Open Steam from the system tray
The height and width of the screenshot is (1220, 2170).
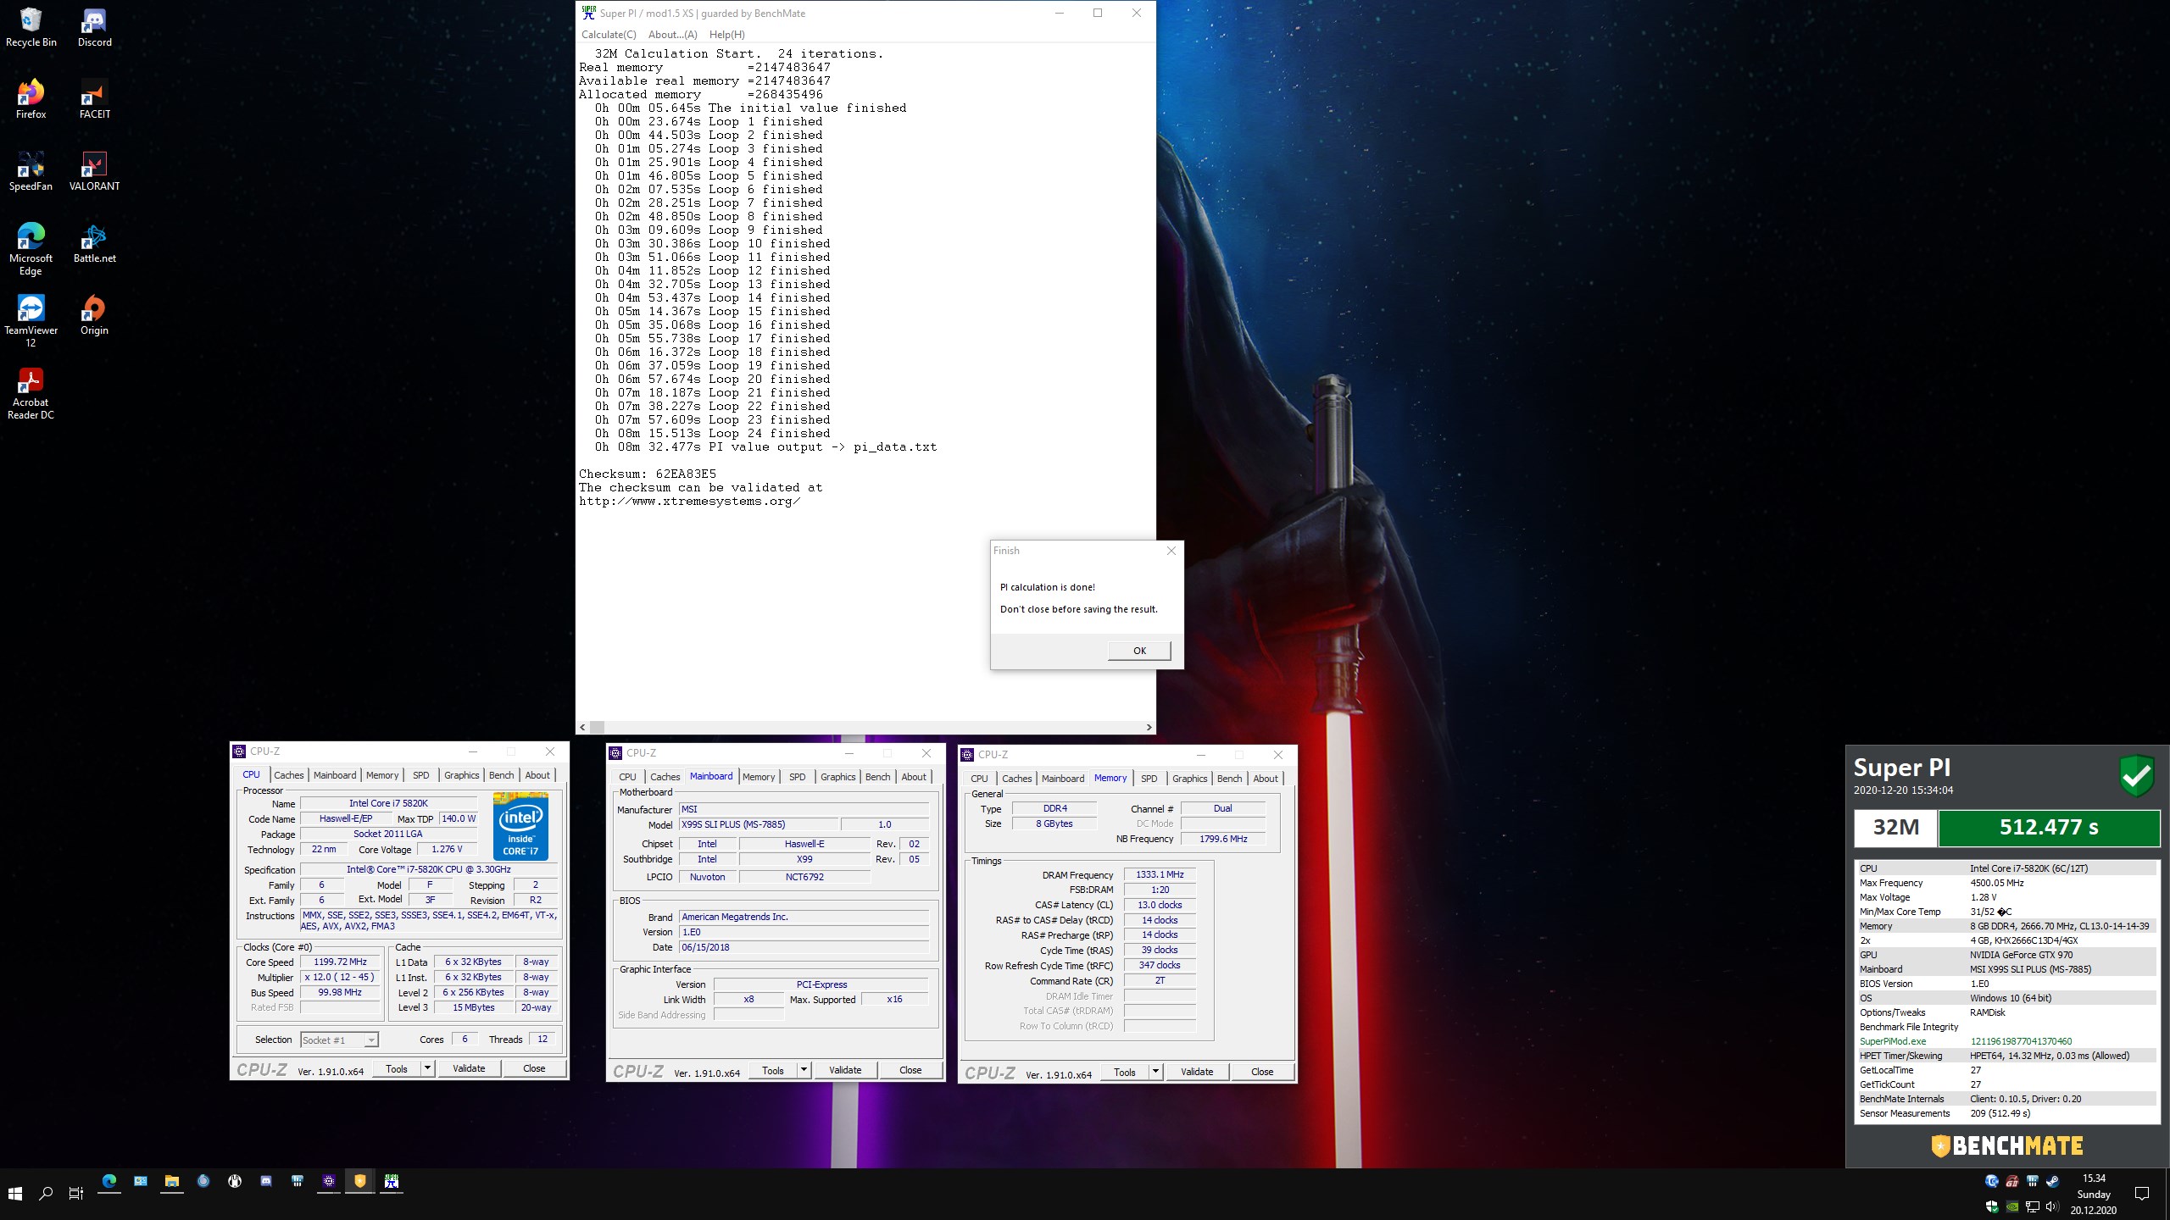2053,1181
